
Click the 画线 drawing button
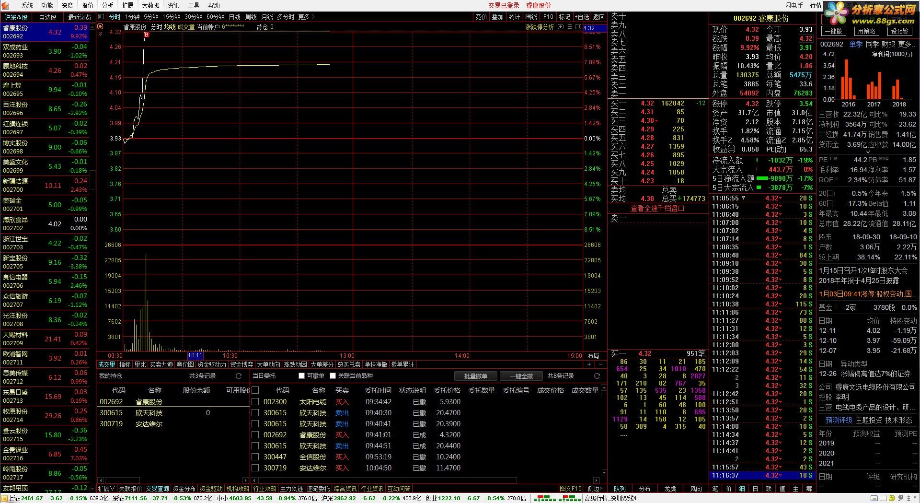point(531,17)
